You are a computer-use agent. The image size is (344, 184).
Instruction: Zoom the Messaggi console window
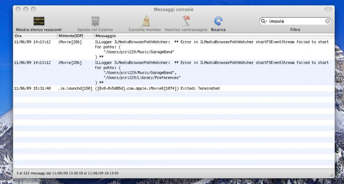click(x=33, y=9)
